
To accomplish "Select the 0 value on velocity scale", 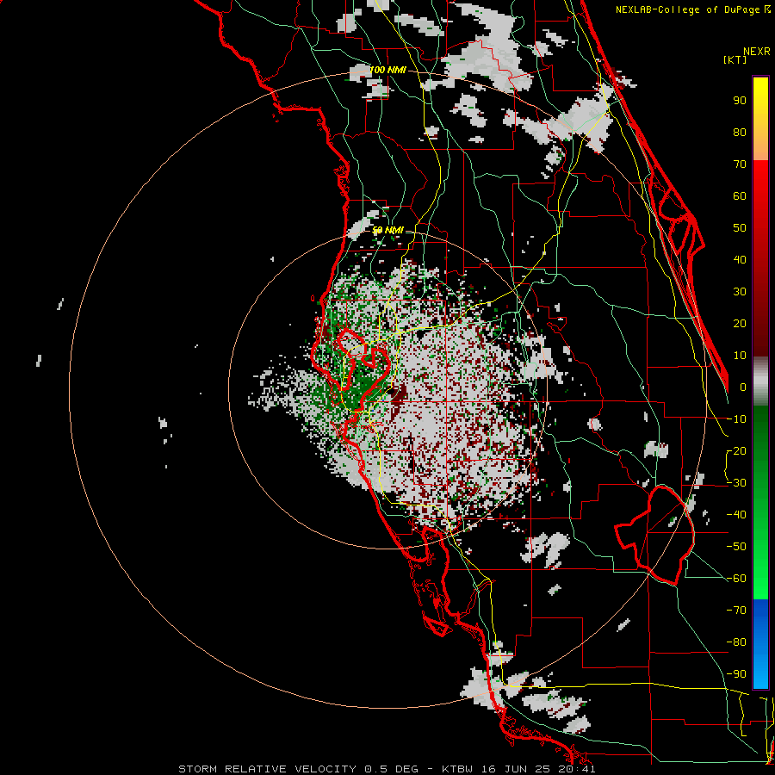I will (743, 387).
